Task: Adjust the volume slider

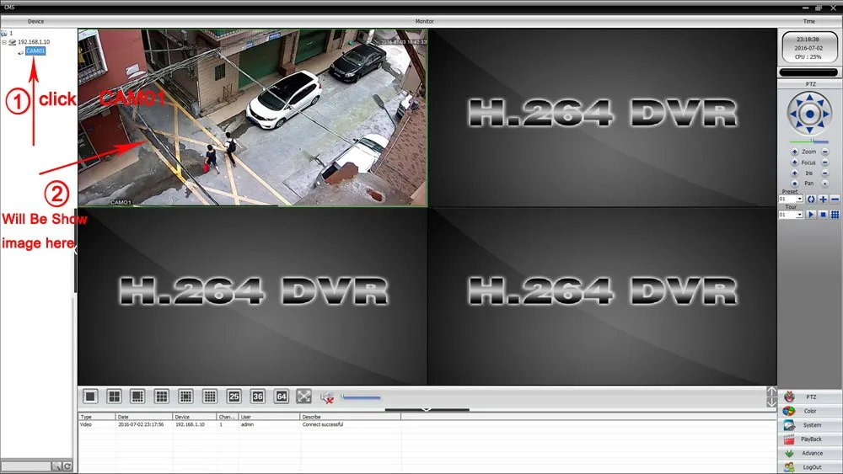Action: tap(361, 397)
